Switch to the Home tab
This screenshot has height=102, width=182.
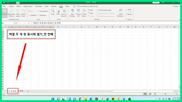[x=11, y=6]
